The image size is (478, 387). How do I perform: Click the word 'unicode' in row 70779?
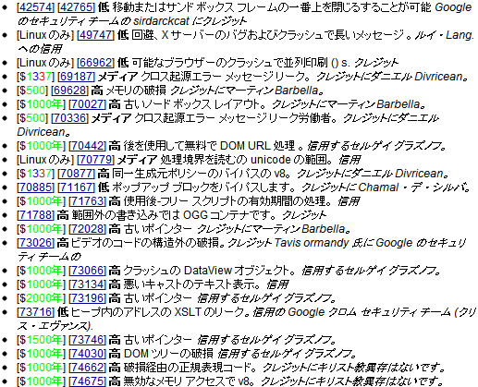271,160
